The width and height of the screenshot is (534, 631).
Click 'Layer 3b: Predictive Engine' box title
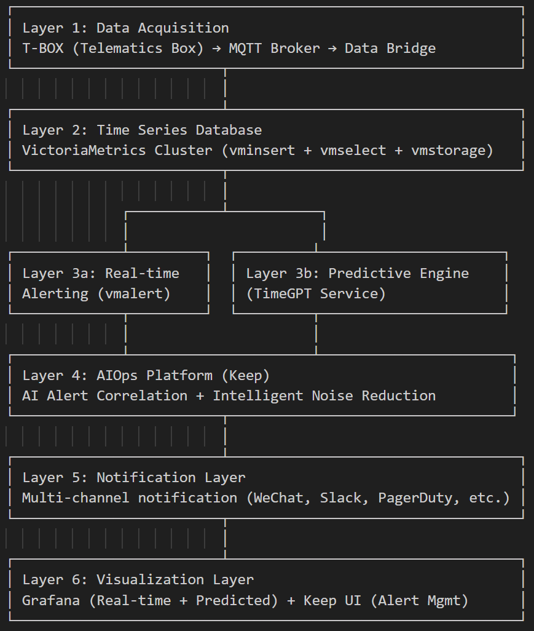point(357,273)
